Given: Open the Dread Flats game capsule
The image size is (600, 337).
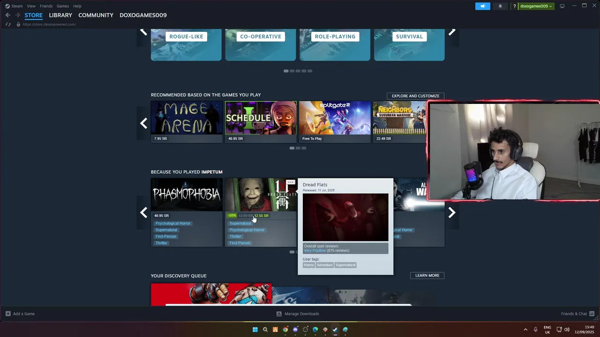Looking at the screenshot, I should (261, 195).
